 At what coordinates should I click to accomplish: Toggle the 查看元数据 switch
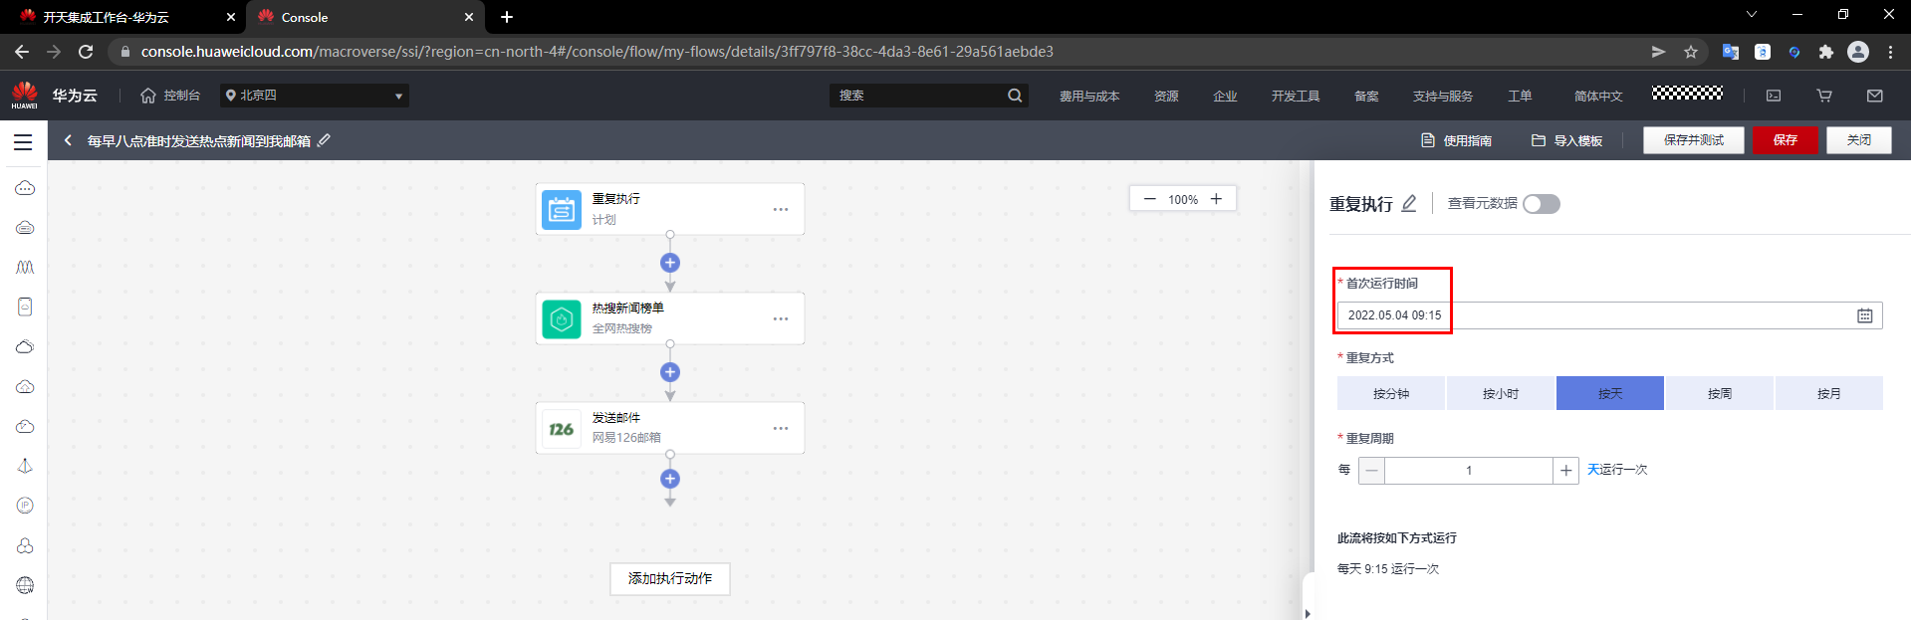[1542, 204]
